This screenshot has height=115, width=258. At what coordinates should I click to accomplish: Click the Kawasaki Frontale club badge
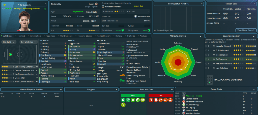[103, 7]
